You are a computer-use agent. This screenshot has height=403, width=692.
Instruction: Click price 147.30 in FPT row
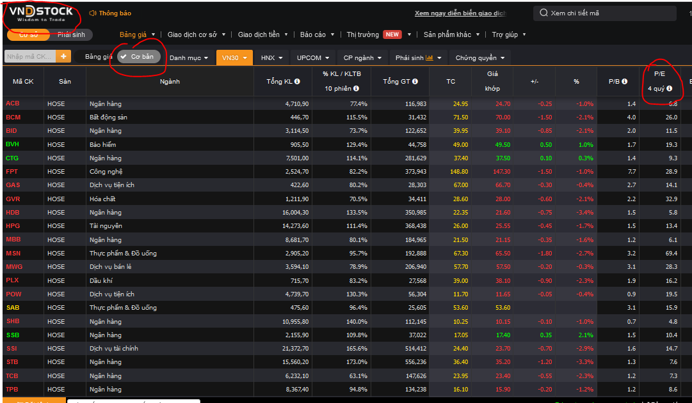(502, 171)
